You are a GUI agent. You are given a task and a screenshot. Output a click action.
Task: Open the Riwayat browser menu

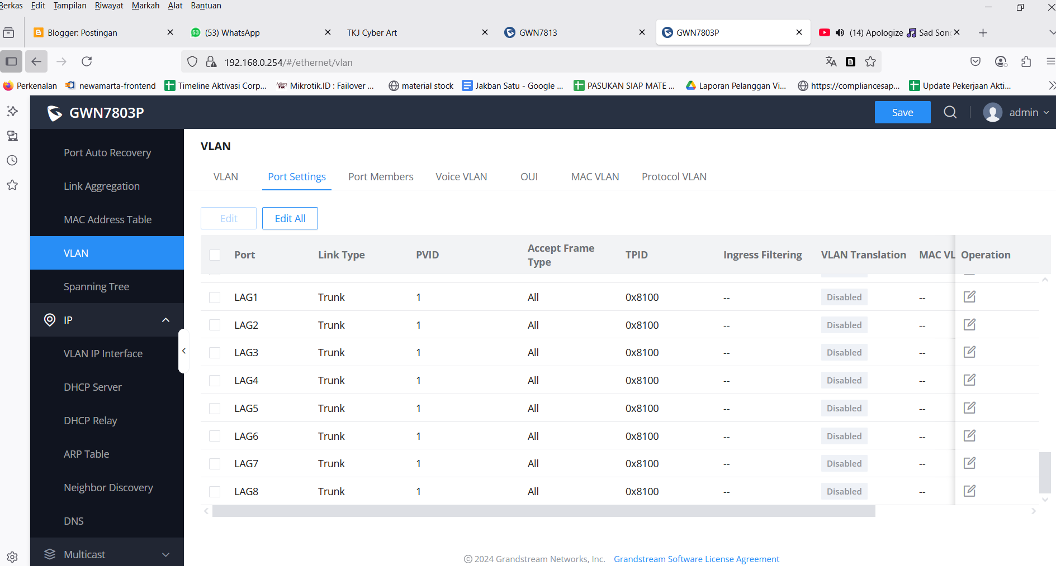[109, 6]
